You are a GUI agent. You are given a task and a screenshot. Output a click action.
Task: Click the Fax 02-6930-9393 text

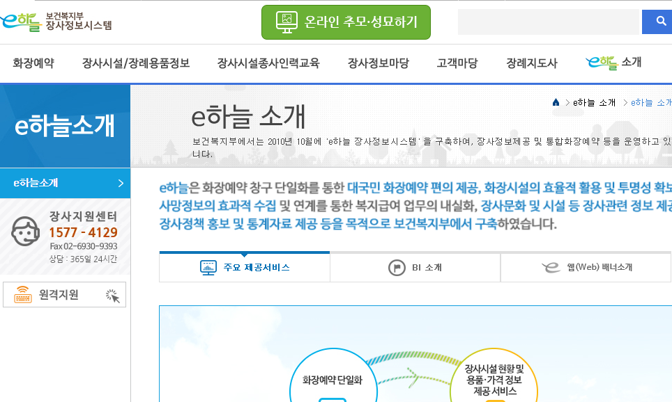[x=84, y=246]
